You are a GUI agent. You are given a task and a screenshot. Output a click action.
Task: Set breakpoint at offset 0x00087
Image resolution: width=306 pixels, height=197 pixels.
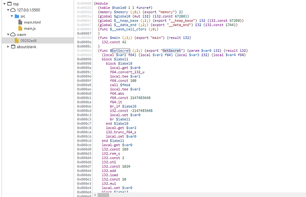pos(84,33)
